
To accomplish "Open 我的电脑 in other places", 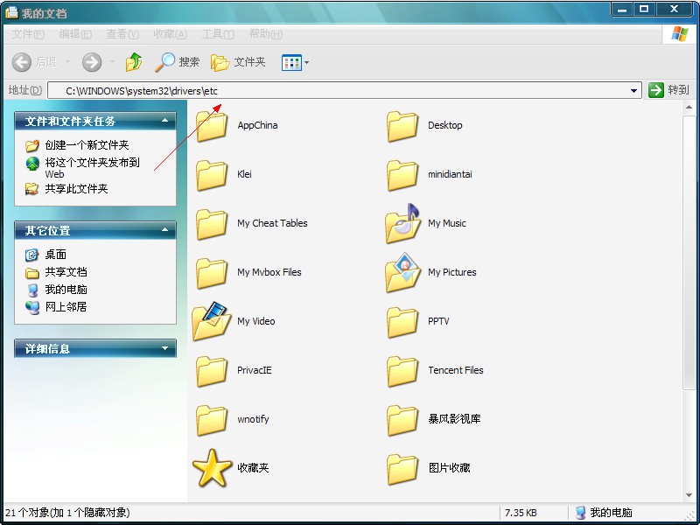I will coord(66,290).
